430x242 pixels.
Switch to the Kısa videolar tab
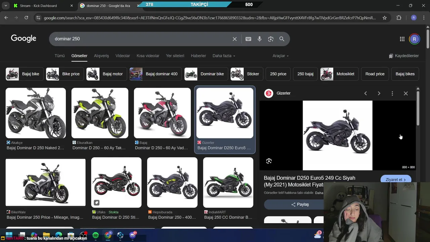tap(148, 56)
